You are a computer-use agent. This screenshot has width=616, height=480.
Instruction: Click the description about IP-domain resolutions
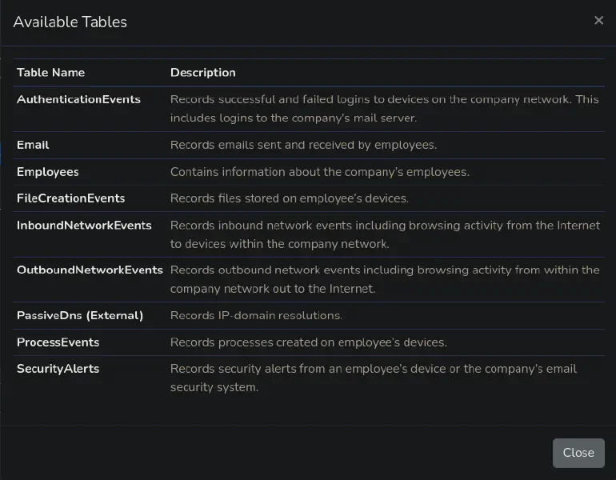tap(256, 316)
